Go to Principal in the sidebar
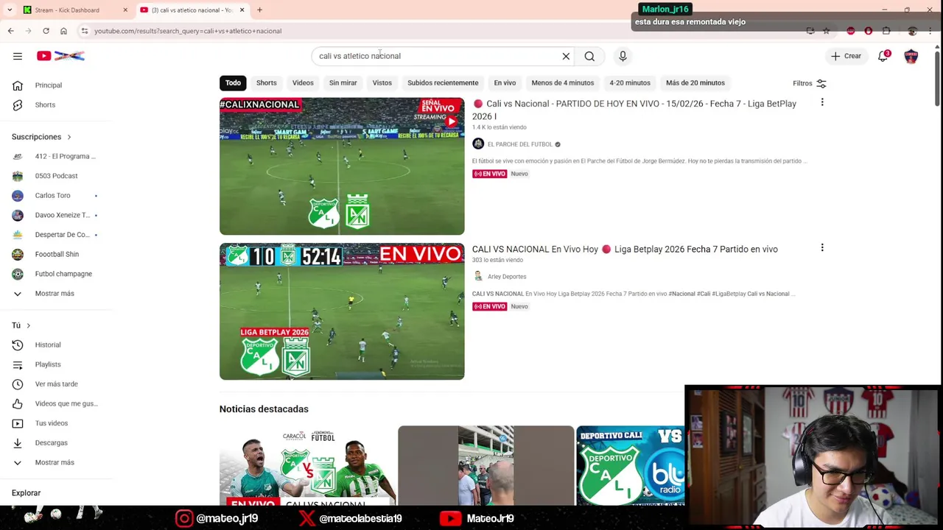The image size is (943, 530). pyautogui.click(x=49, y=85)
